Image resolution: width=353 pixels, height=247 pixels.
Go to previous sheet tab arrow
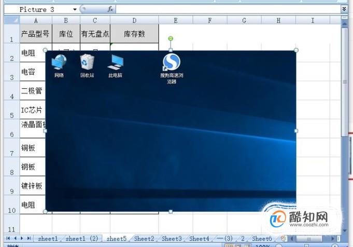15,238
